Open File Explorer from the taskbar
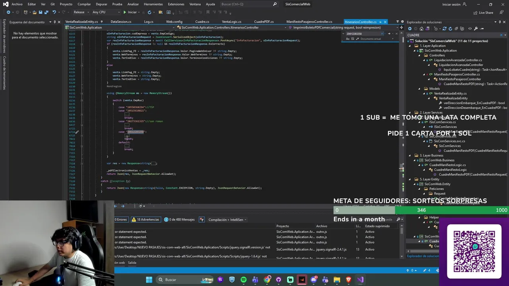 pos(337,280)
